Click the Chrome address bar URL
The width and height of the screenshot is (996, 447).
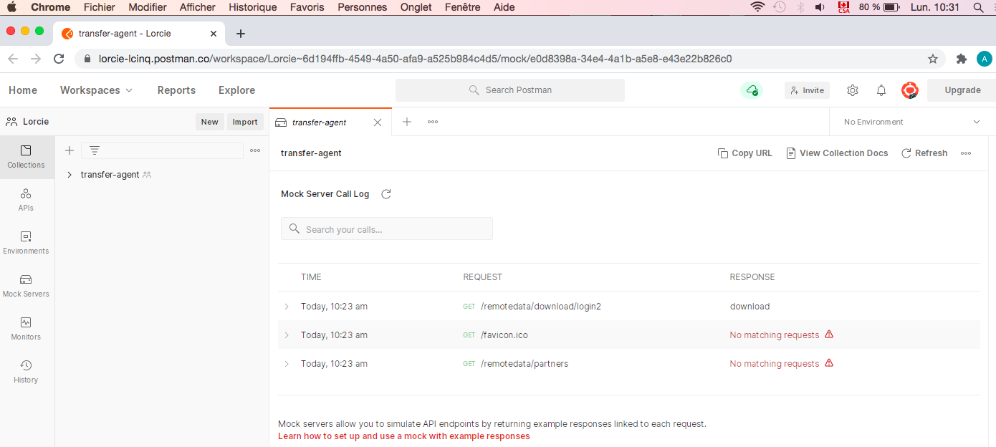(415, 59)
